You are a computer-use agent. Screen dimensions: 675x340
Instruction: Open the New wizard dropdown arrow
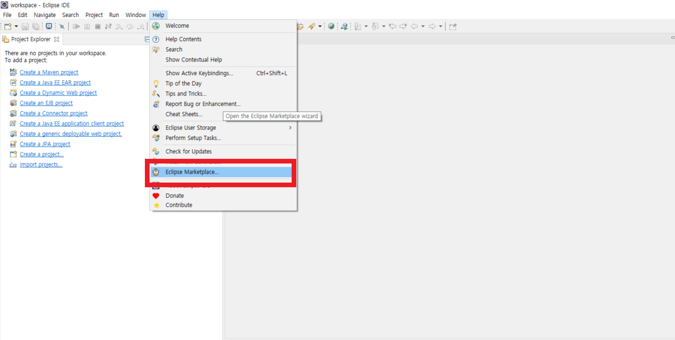(x=16, y=26)
